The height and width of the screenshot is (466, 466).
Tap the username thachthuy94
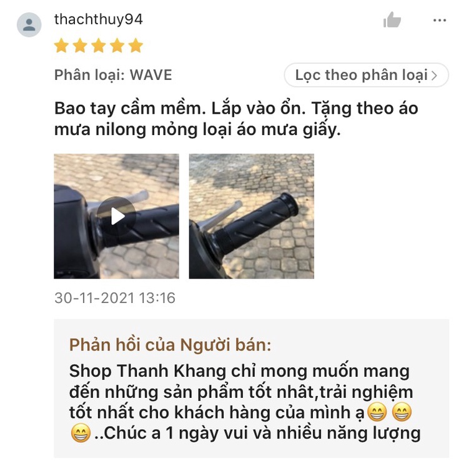tap(98, 19)
